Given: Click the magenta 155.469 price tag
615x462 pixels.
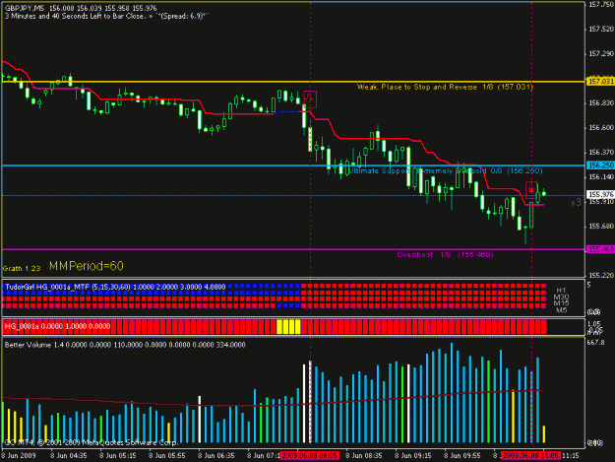Looking at the screenshot, I should click(x=600, y=249).
